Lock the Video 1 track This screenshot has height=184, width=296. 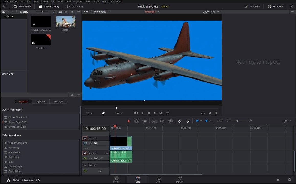coord(90,143)
